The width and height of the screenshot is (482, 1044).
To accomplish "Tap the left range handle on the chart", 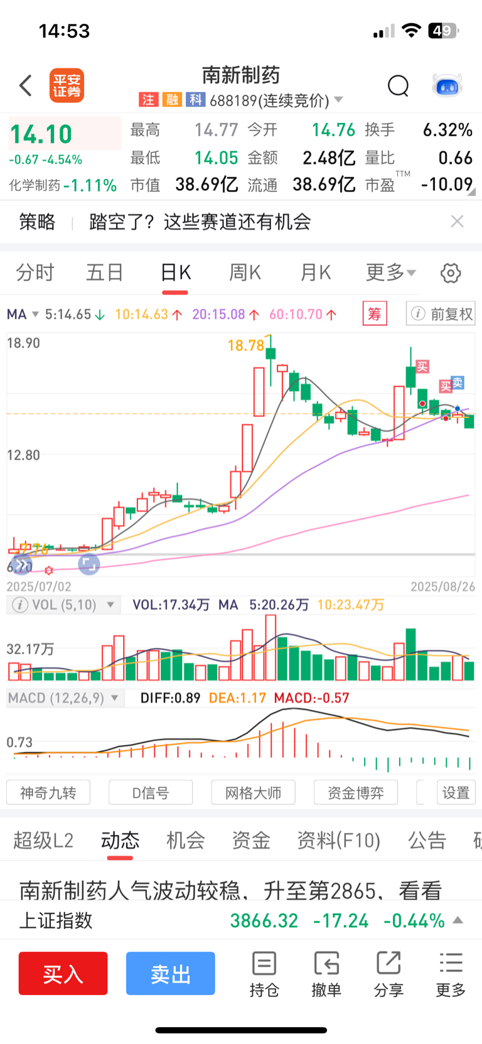I will coord(21,564).
